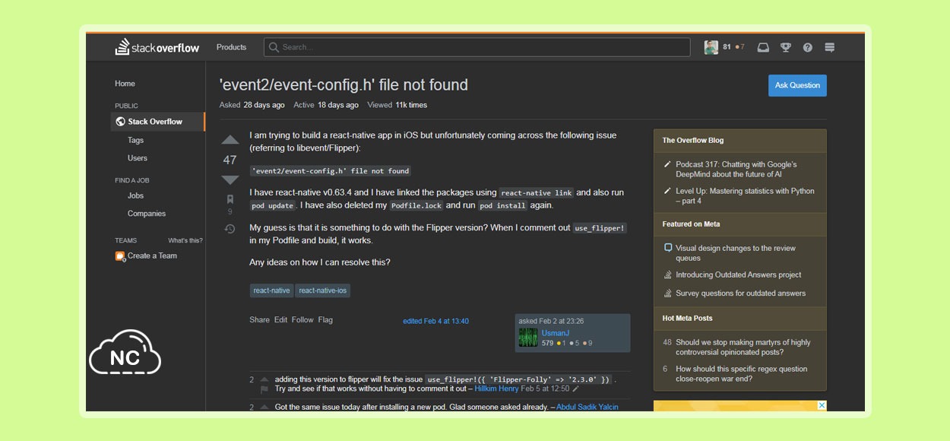The width and height of the screenshot is (950, 441).
Task: Click the Ask Question button
Action: (797, 85)
